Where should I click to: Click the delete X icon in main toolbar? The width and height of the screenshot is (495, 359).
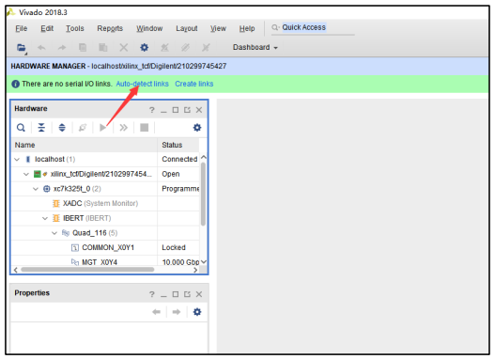pos(124,48)
